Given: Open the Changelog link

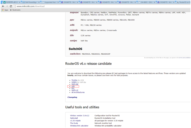Looking at the screenshot, I should (72, 97).
